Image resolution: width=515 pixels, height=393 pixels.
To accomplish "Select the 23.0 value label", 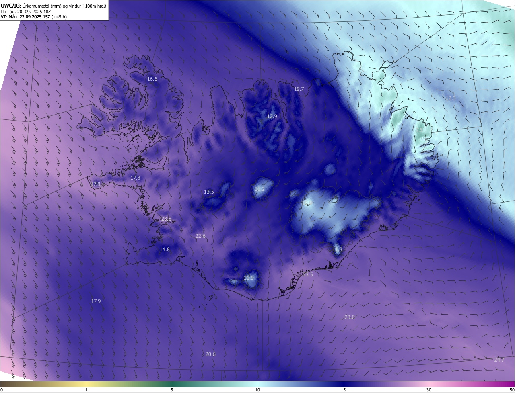I will [350, 317].
